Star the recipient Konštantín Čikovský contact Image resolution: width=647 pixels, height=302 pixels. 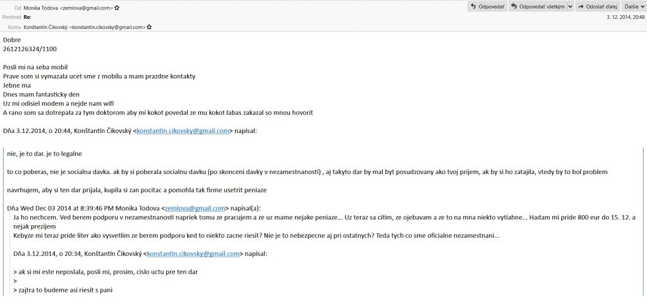coord(149,27)
